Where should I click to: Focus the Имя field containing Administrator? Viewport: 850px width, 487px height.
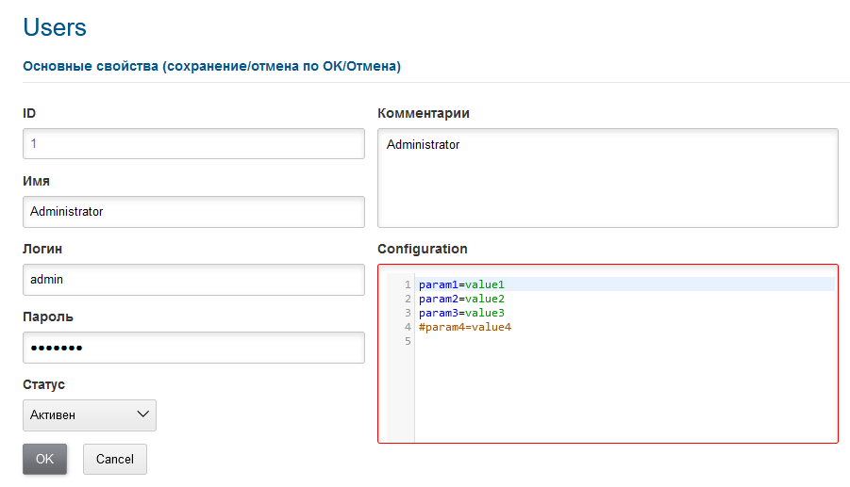(x=193, y=212)
